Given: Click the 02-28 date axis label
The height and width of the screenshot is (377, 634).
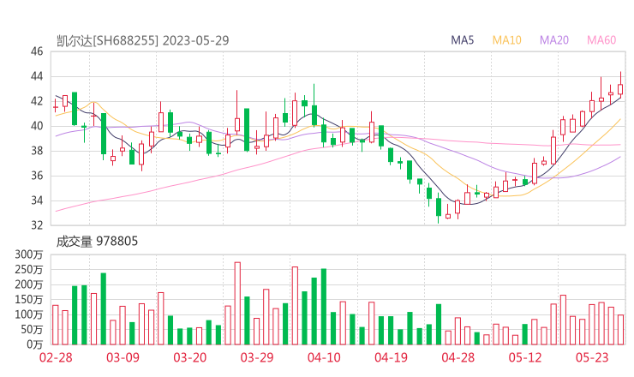Looking at the screenshot, I should tap(56, 357).
